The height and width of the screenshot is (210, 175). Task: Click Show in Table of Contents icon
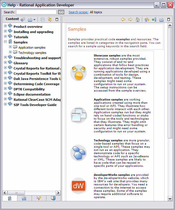pos(147,20)
